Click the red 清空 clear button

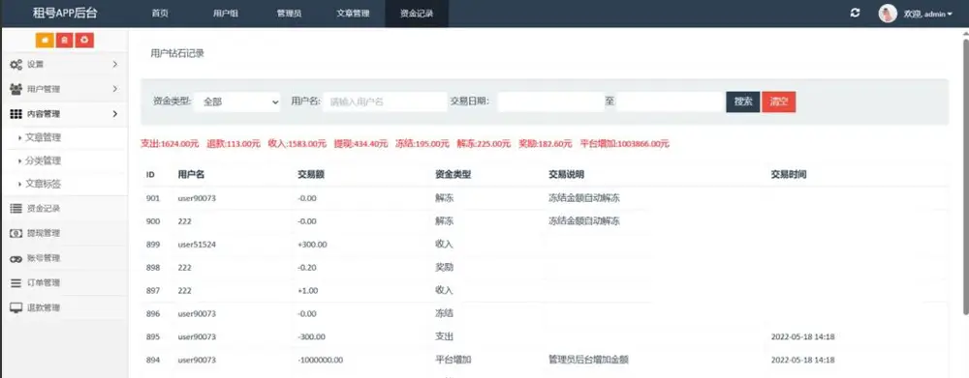pos(779,102)
